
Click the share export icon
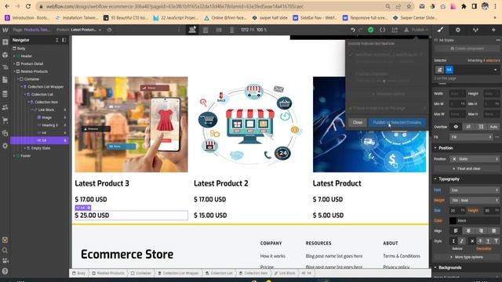pyautogui.click(x=395, y=30)
